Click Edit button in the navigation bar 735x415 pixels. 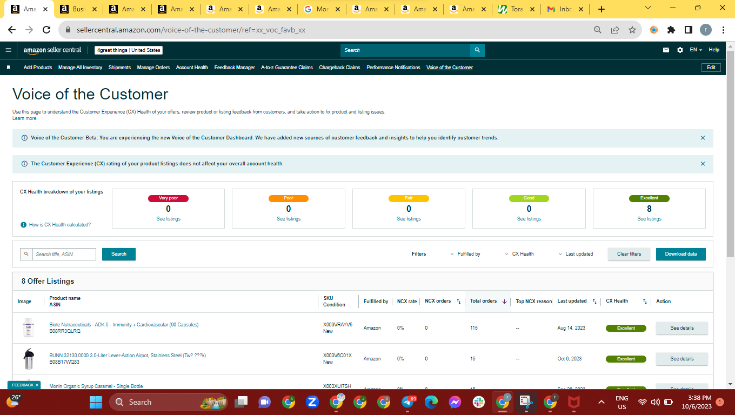pos(711,68)
